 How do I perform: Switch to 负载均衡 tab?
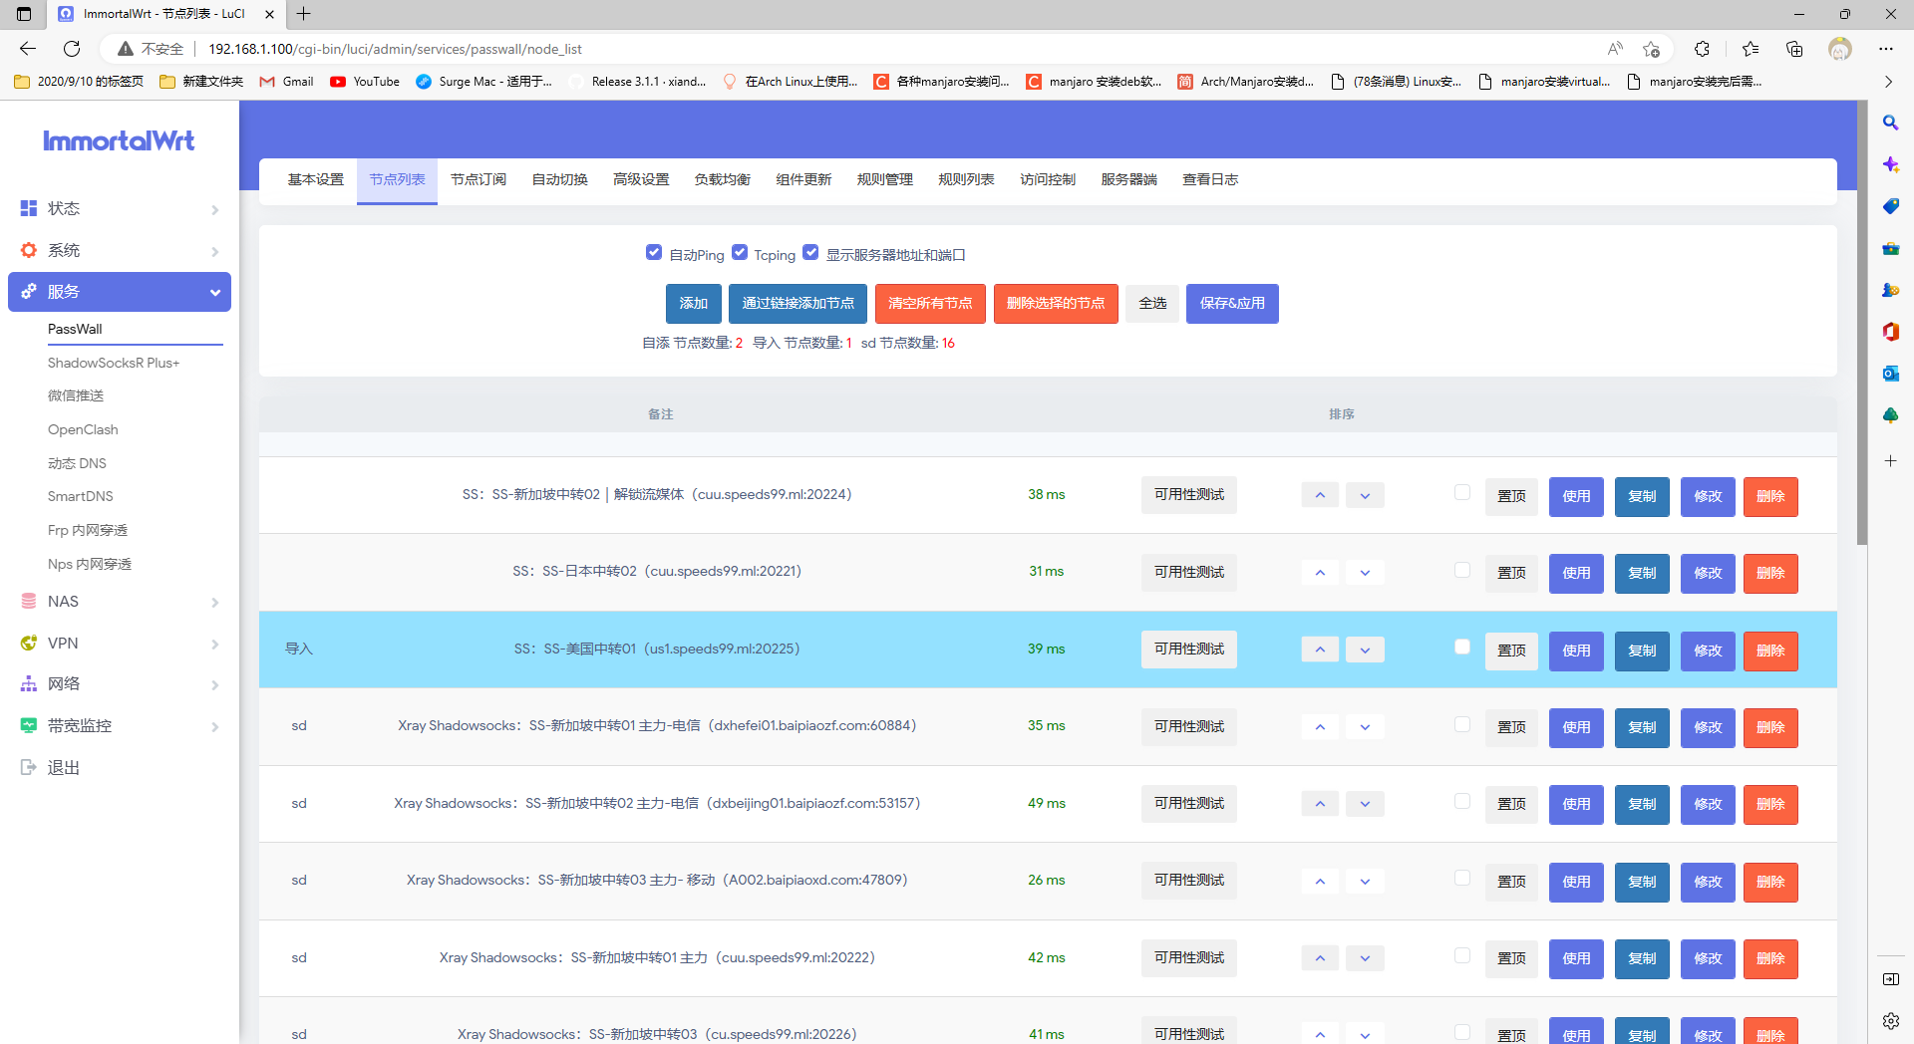coord(723,180)
